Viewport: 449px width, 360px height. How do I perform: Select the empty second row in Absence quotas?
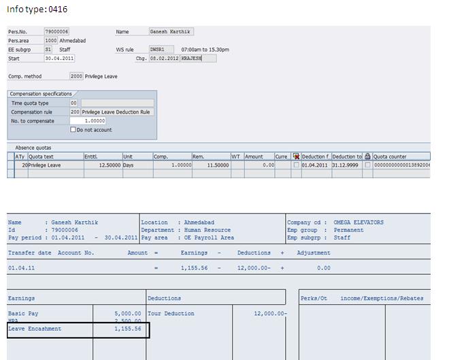coord(11,174)
